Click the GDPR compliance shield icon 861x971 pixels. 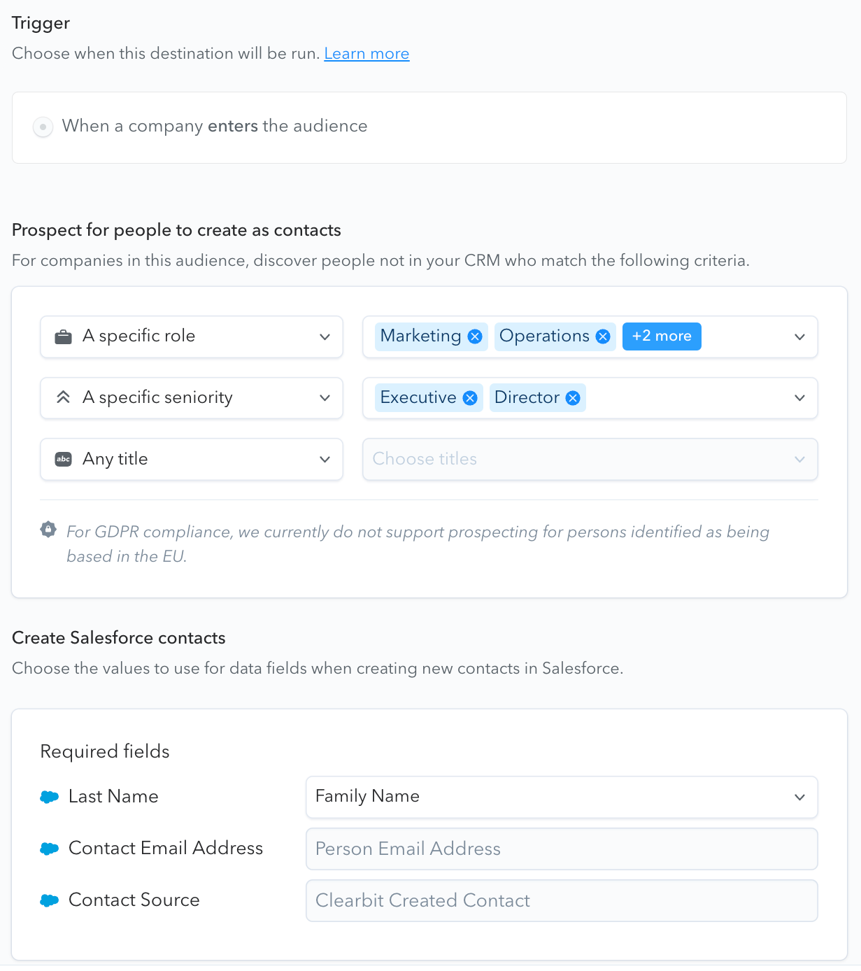click(48, 530)
